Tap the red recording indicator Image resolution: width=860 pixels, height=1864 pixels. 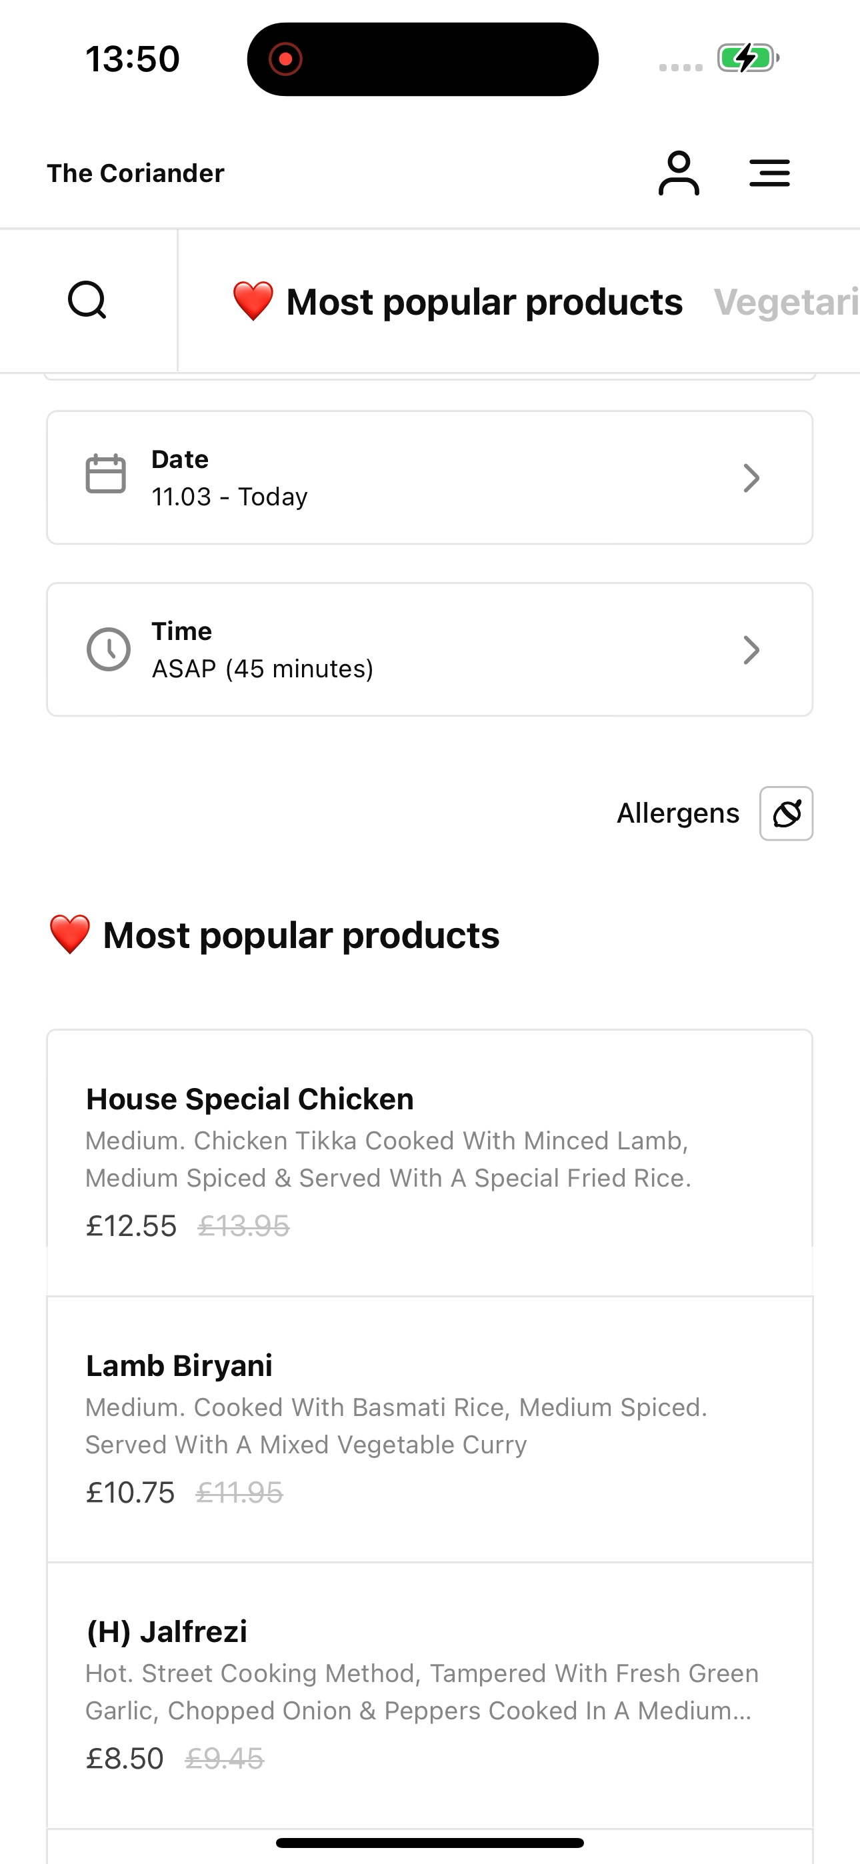pyautogui.click(x=285, y=59)
